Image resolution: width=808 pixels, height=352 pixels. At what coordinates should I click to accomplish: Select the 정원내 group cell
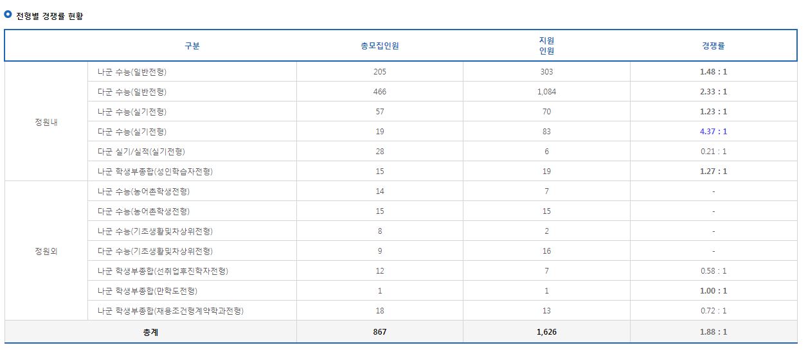(x=46, y=121)
